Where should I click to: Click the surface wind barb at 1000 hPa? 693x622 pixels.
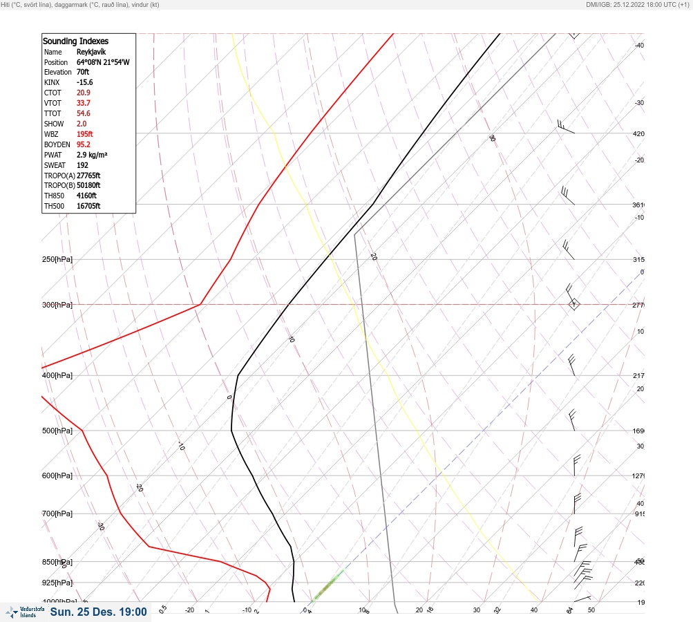pyautogui.click(x=582, y=599)
